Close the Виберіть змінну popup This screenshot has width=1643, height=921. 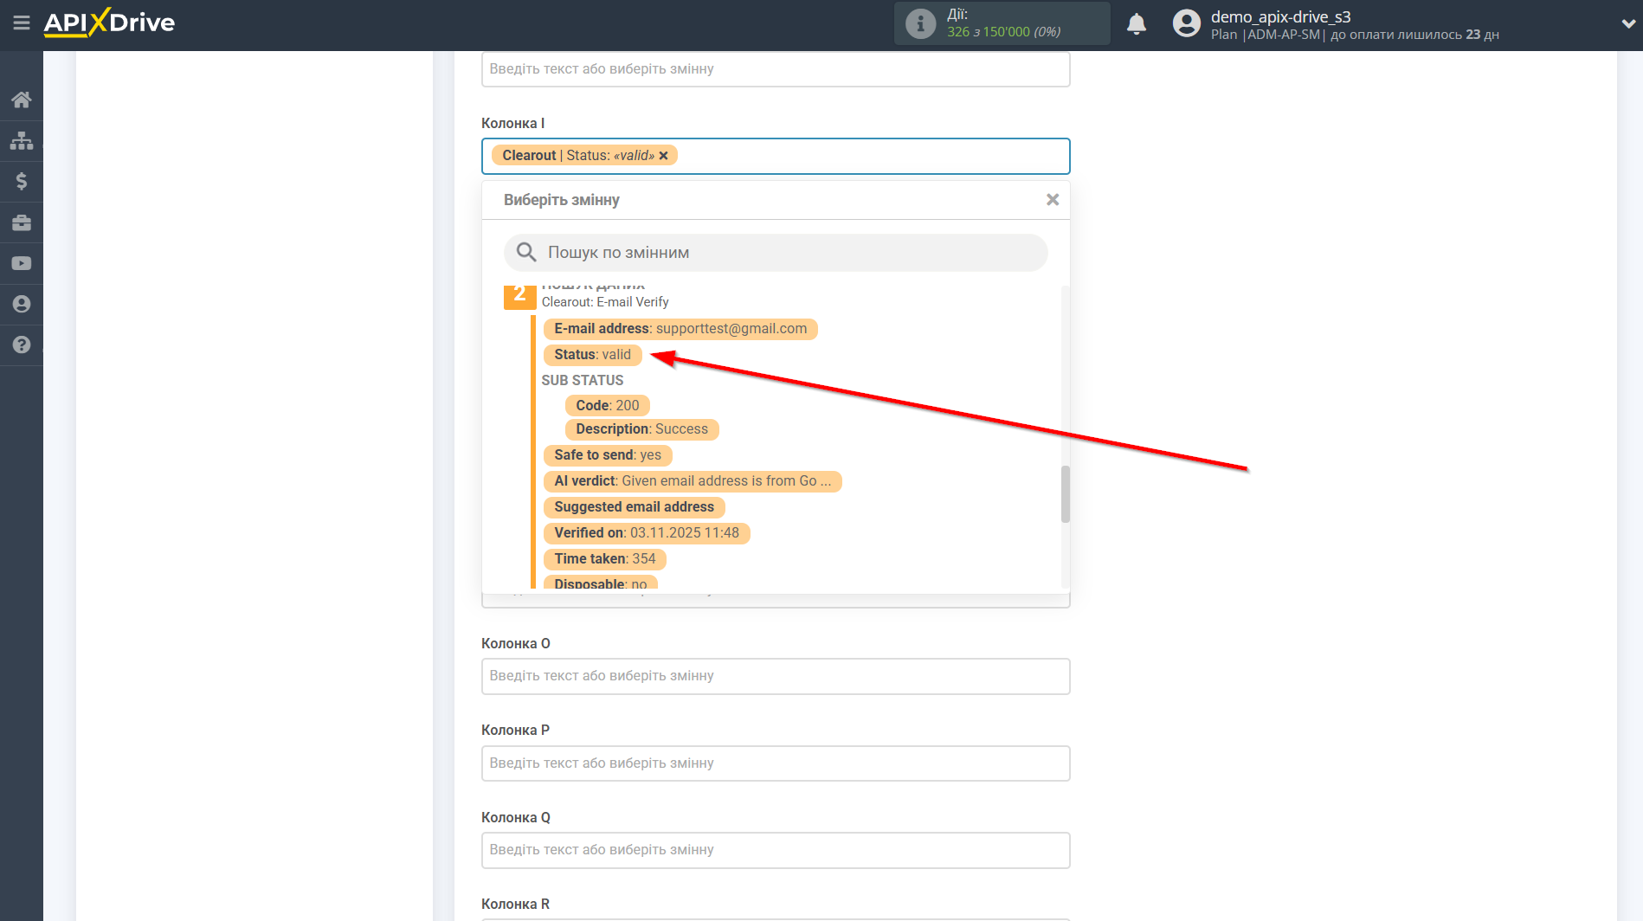click(x=1053, y=199)
